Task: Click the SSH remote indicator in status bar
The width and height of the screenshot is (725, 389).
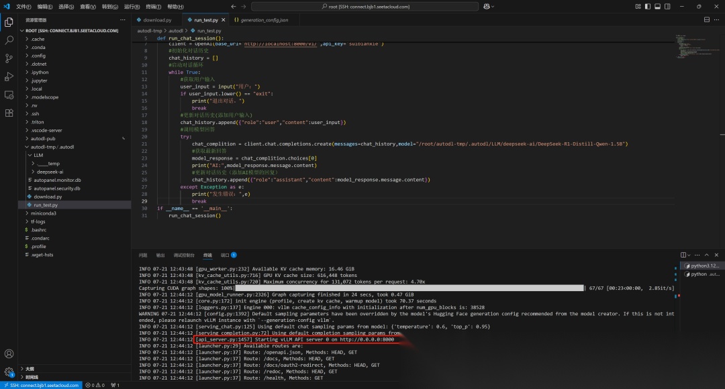Action: [41, 385]
